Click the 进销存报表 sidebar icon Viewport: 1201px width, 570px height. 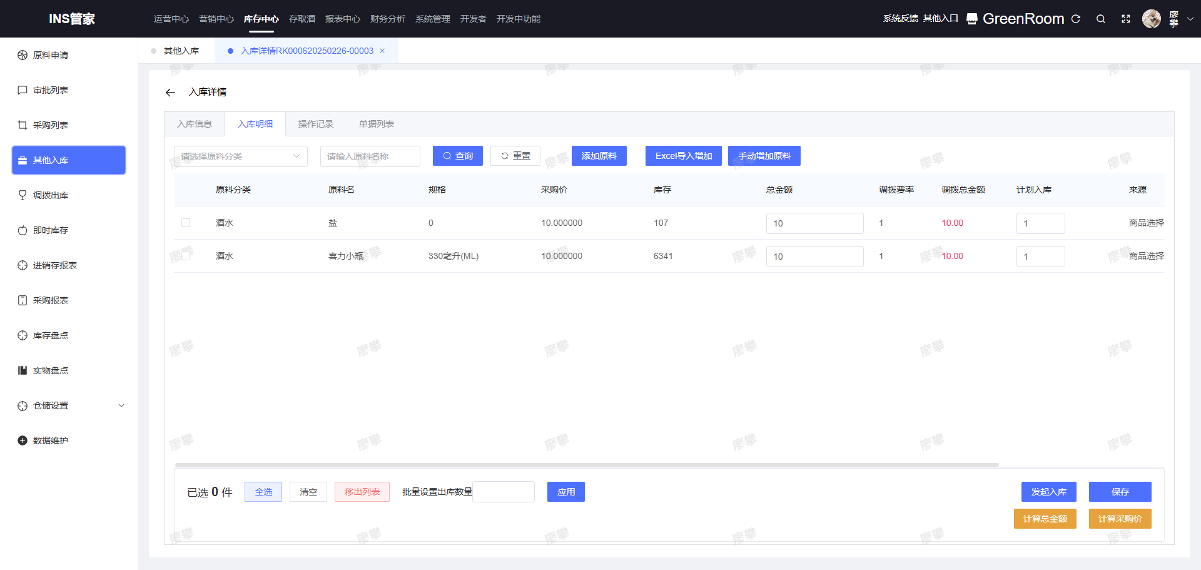pyautogui.click(x=23, y=265)
